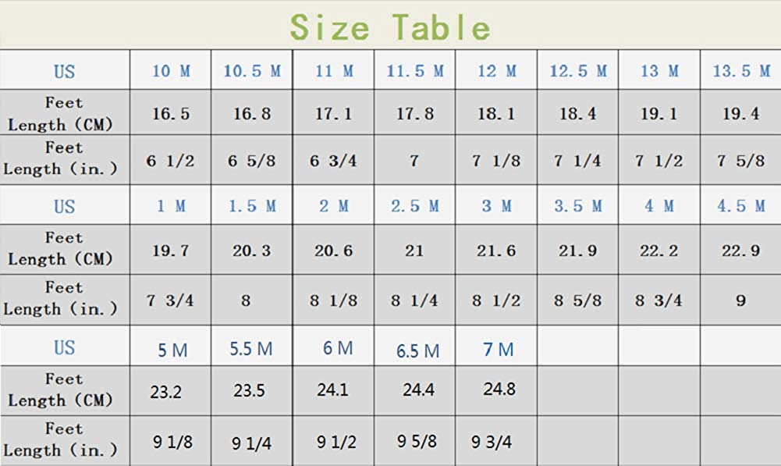Screen dimensions: 781x466
Task: Select the 7 M size header
Action: [498, 350]
